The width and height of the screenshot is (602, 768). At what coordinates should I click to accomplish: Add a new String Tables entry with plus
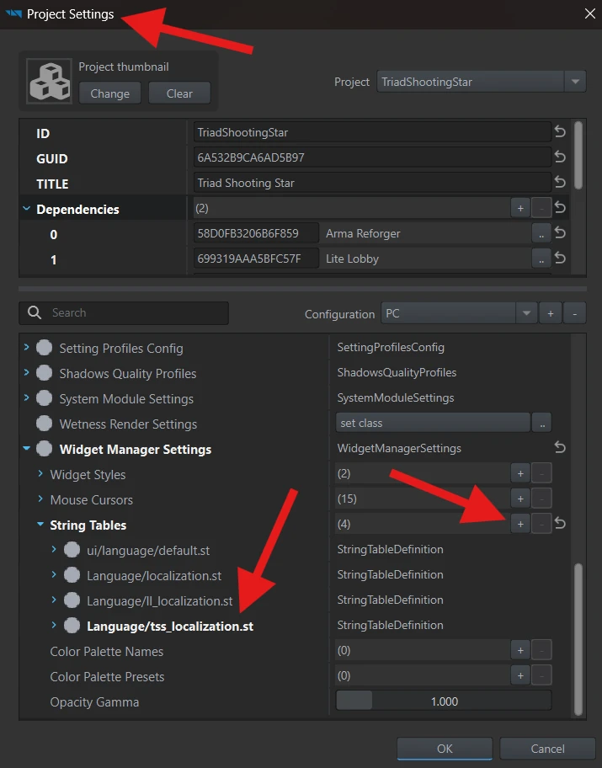(520, 524)
